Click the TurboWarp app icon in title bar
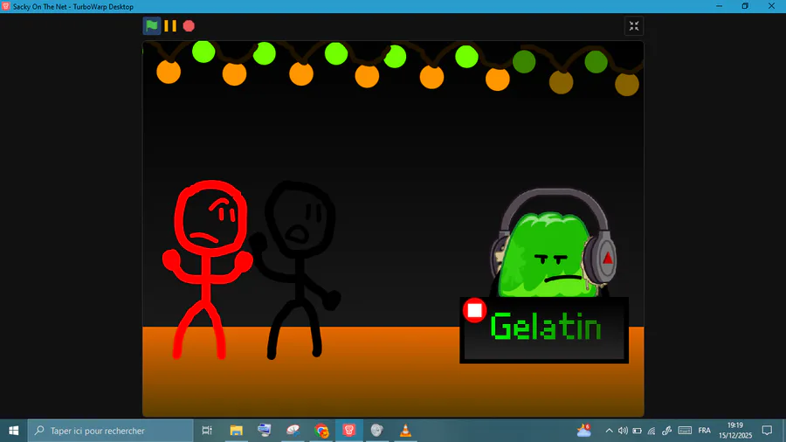 click(x=6, y=6)
